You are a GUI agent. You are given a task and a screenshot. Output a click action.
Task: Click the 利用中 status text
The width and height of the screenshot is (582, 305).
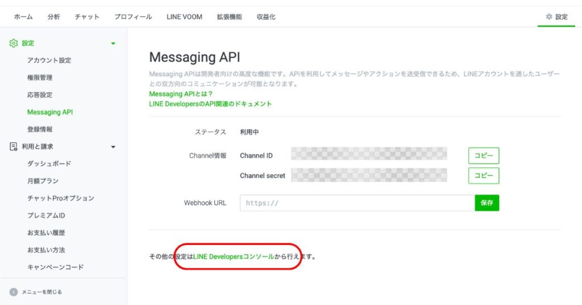tap(249, 132)
